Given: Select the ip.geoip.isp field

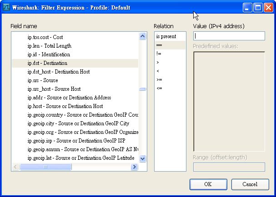Looking at the screenshot, I should point(75,141).
